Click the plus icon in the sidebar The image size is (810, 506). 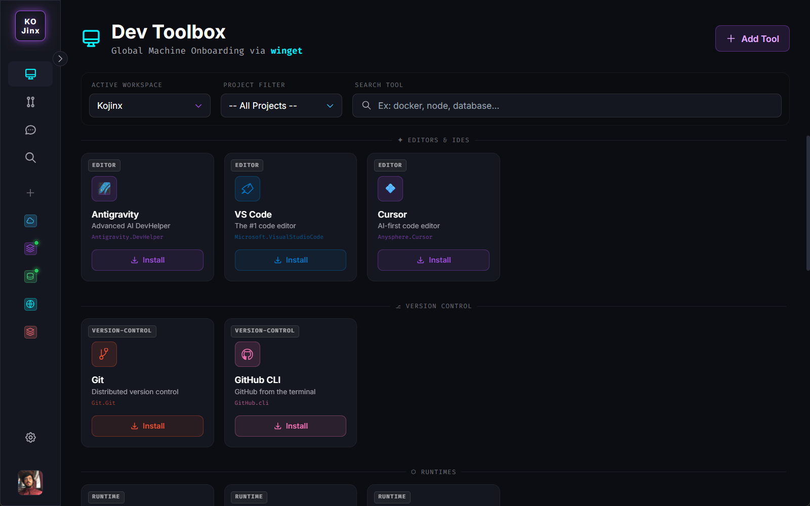pyautogui.click(x=30, y=193)
